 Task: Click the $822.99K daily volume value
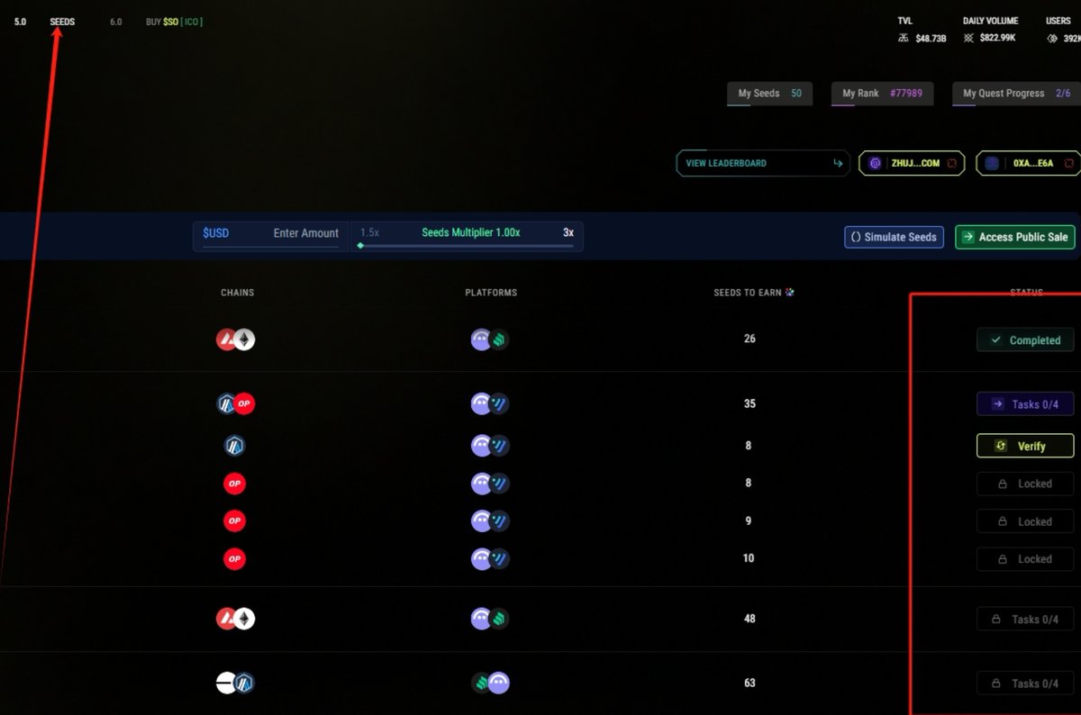998,38
